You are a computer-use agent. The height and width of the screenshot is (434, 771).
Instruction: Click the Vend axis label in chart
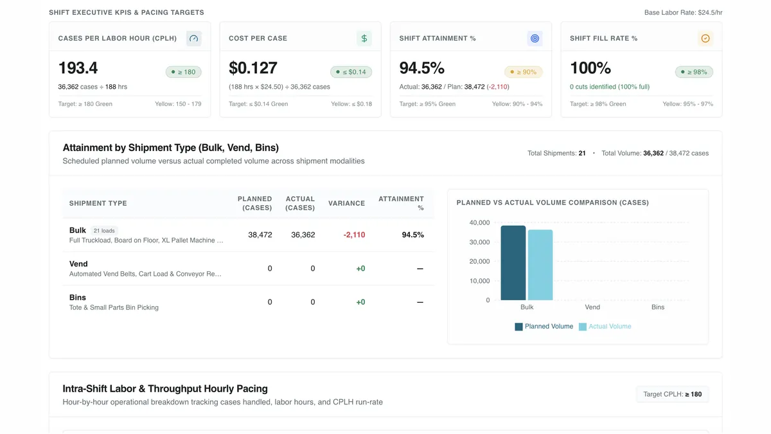[592, 307]
